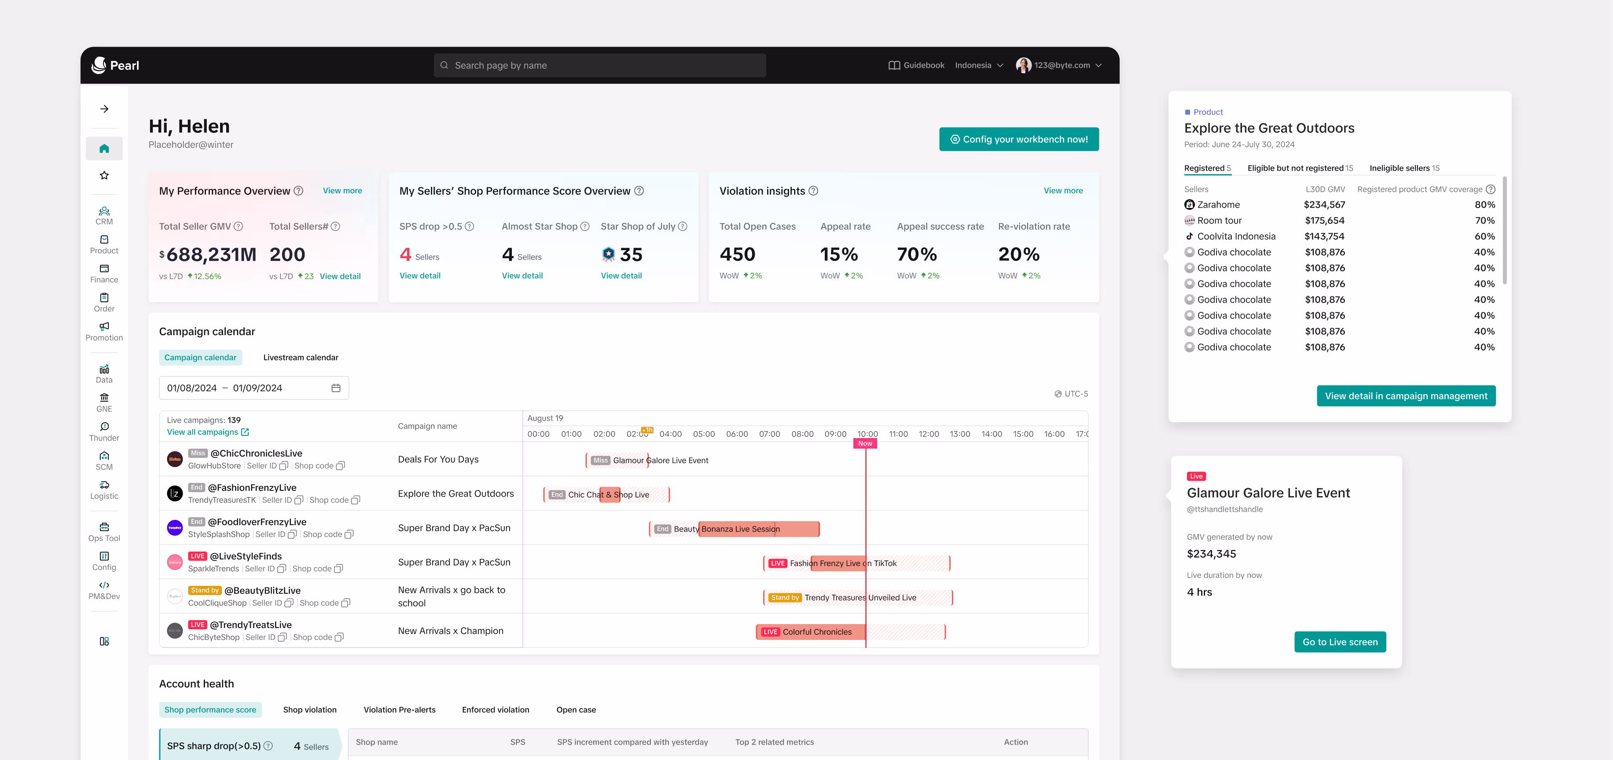Switch to Livestream calendar tab
The image size is (1613, 760).
pyautogui.click(x=301, y=358)
